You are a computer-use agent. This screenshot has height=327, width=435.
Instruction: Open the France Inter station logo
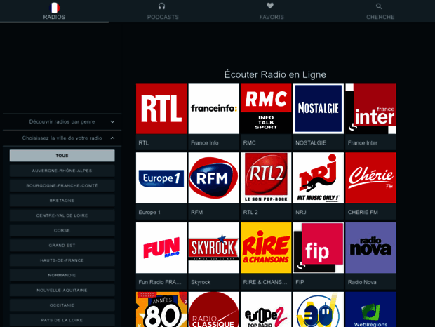[370, 109]
